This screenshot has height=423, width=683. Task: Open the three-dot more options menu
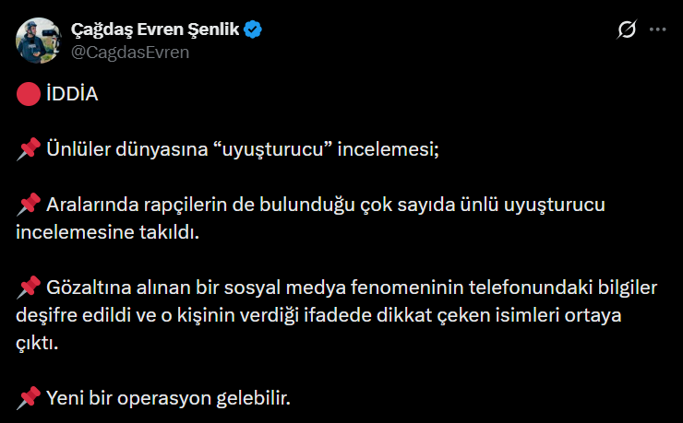point(657,30)
